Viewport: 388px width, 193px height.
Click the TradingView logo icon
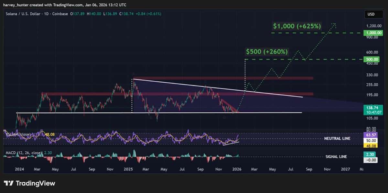[8, 183]
